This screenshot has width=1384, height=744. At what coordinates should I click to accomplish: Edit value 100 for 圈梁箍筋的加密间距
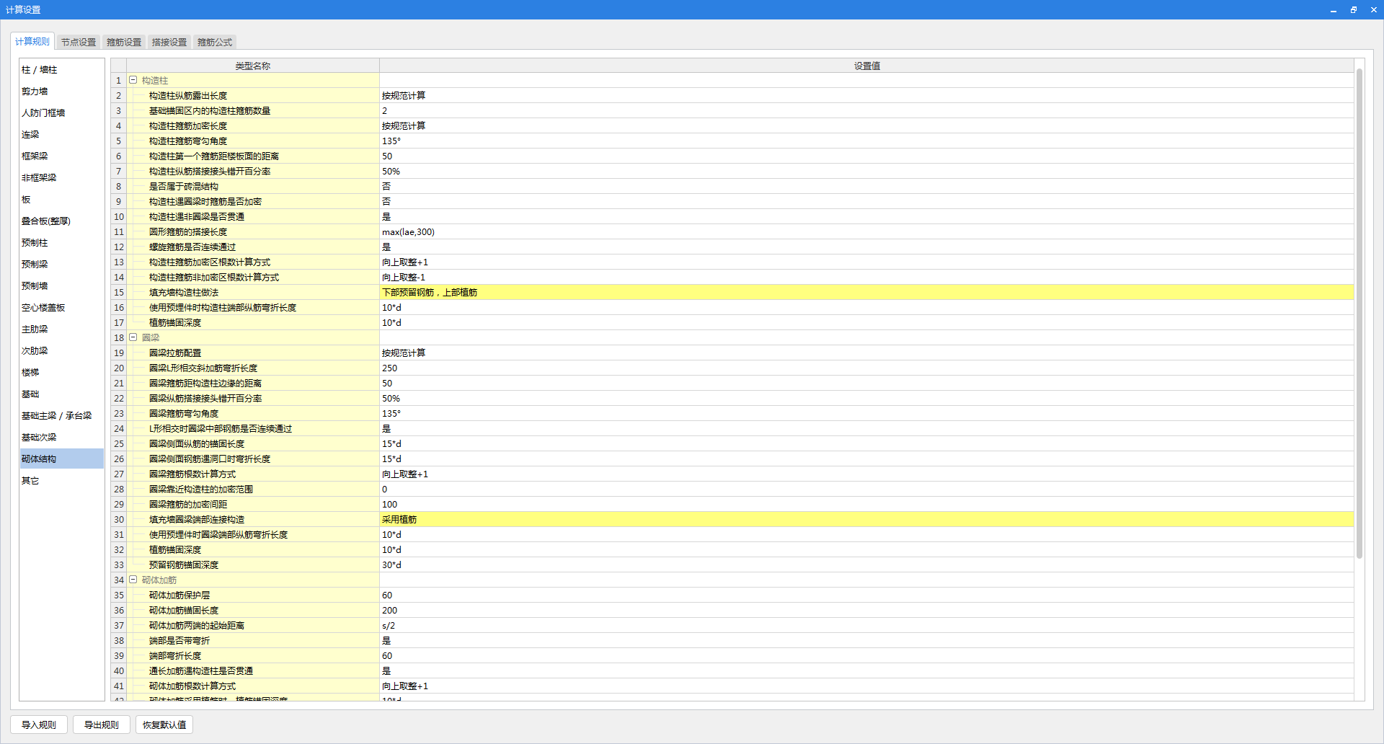(x=866, y=504)
